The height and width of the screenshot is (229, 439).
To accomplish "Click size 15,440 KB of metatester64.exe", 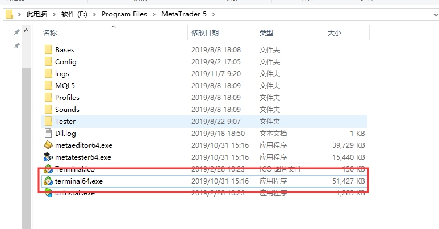I will tap(349, 157).
